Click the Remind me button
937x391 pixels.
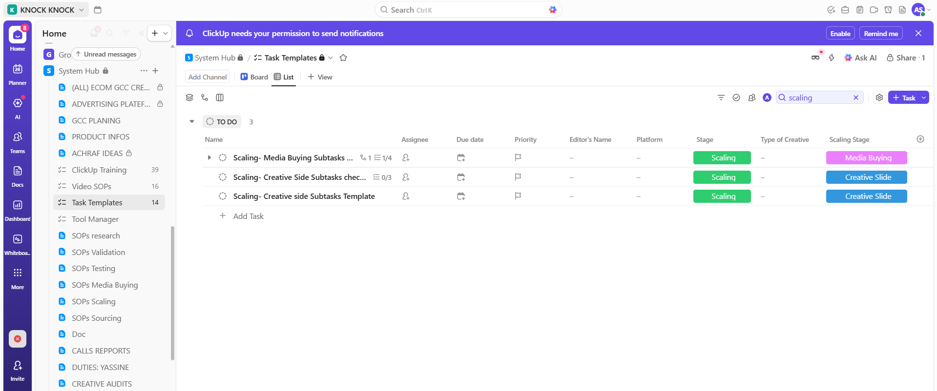pos(880,34)
